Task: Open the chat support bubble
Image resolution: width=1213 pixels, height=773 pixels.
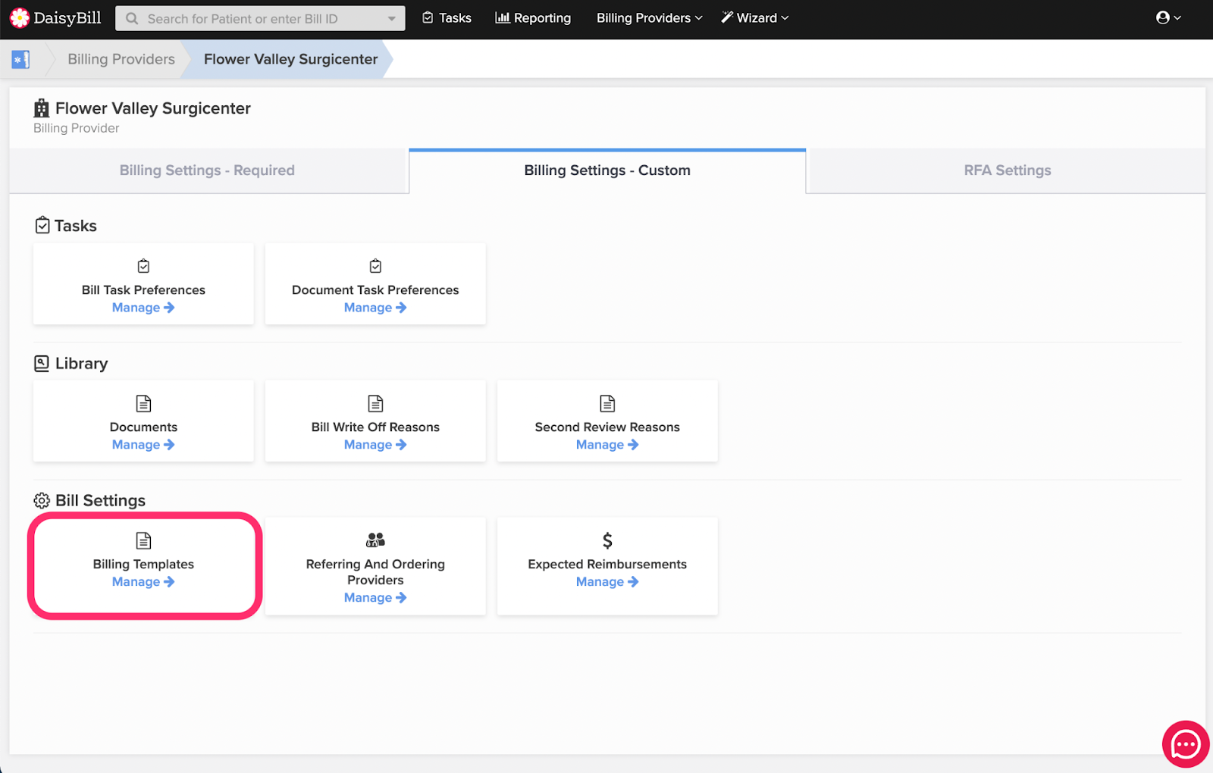Action: 1186,744
